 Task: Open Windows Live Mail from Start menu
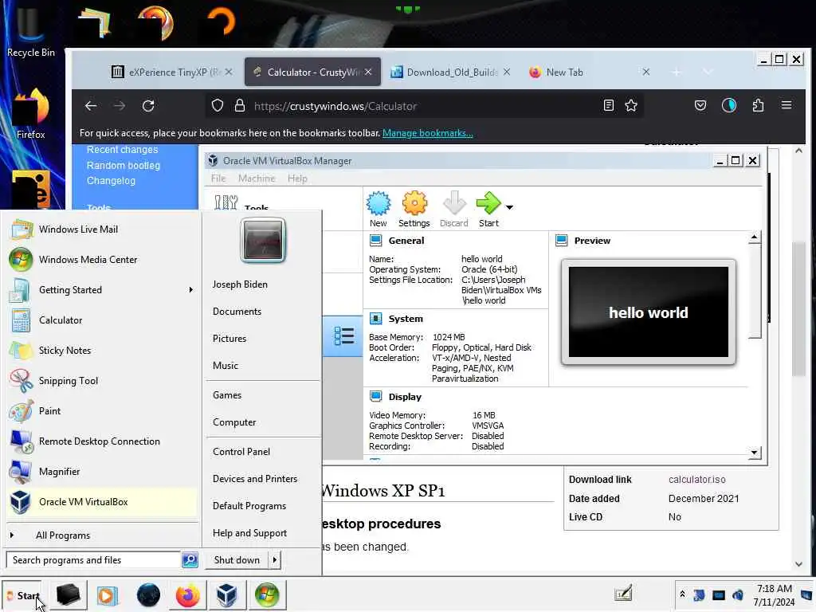pyautogui.click(x=102, y=229)
